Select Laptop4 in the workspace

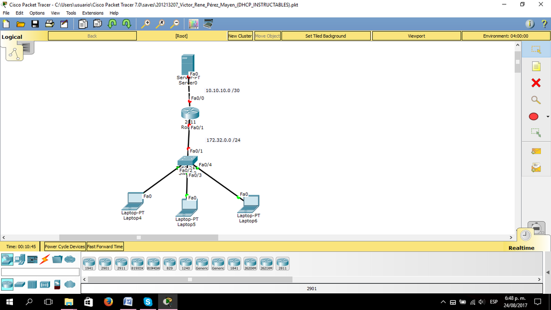(x=133, y=201)
